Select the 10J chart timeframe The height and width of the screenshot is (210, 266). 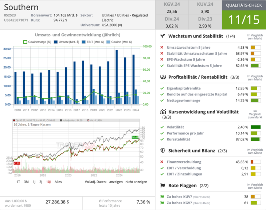point(48,182)
